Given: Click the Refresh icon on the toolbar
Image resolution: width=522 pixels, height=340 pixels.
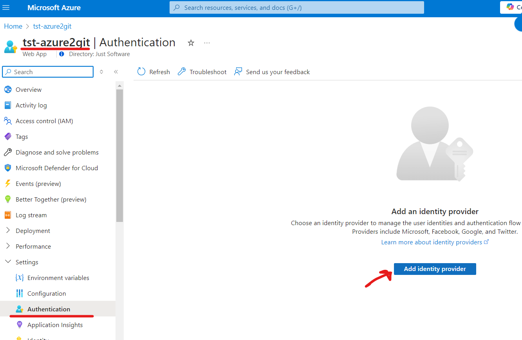Looking at the screenshot, I should click(x=141, y=72).
